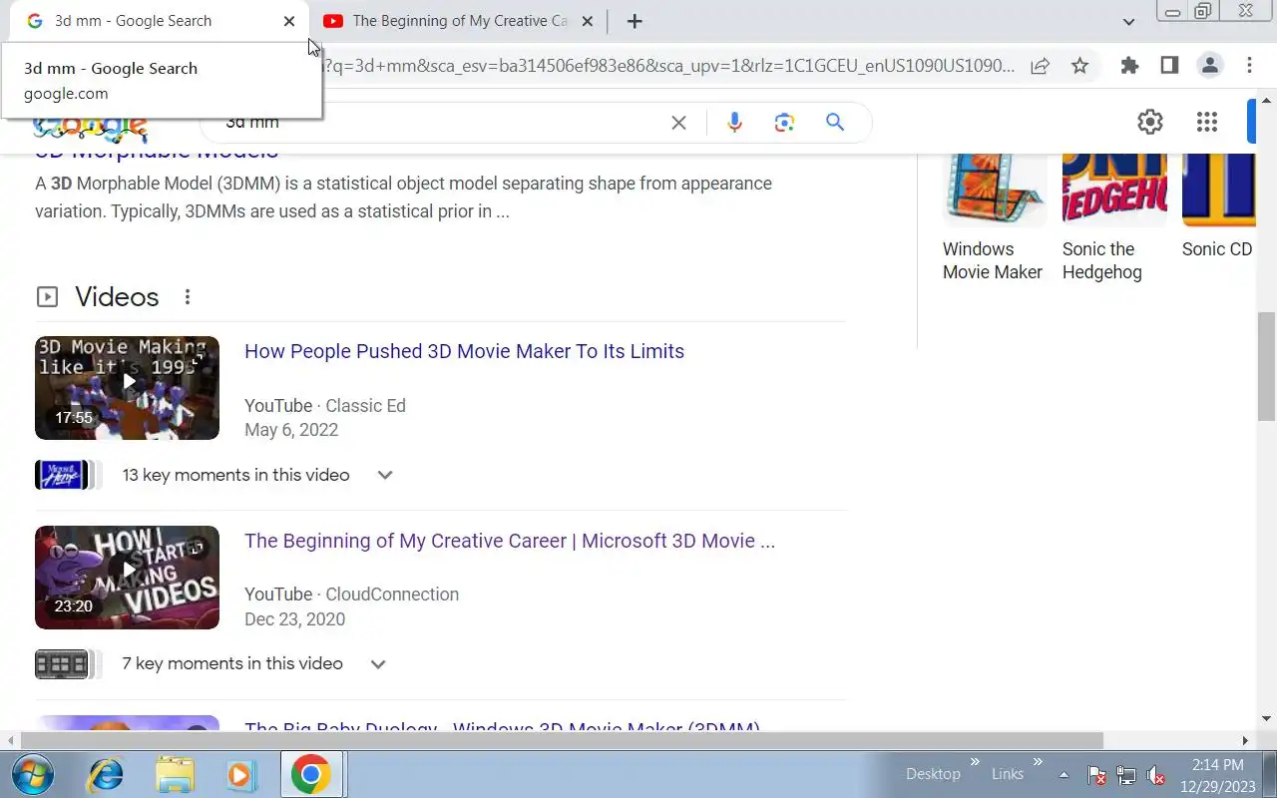Click the muted volume tray icon
Image resolution: width=1277 pixels, height=798 pixels.
click(x=1157, y=775)
